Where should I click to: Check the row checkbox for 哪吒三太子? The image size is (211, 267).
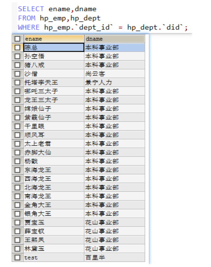17,91
